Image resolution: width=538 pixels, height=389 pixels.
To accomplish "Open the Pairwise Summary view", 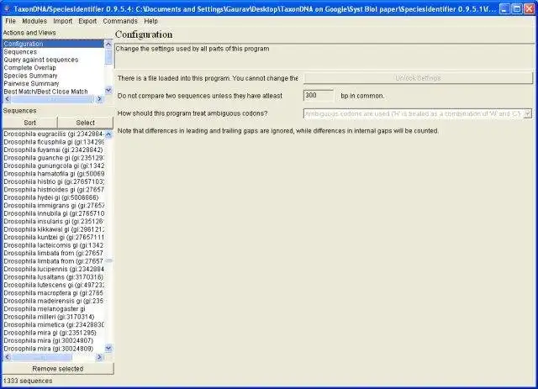I will click(x=53, y=83).
